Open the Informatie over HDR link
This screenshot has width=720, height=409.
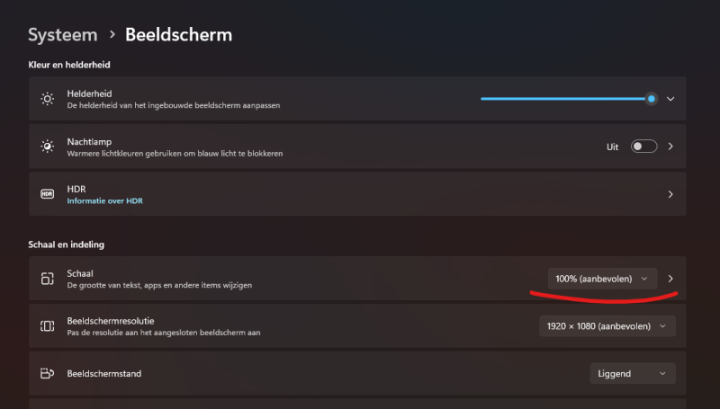coord(104,200)
